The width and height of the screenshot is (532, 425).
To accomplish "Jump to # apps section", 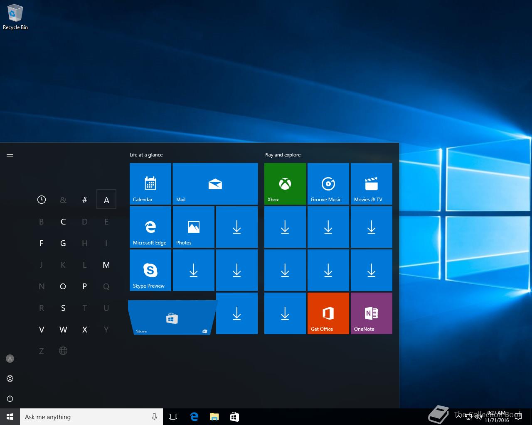I will [85, 200].
